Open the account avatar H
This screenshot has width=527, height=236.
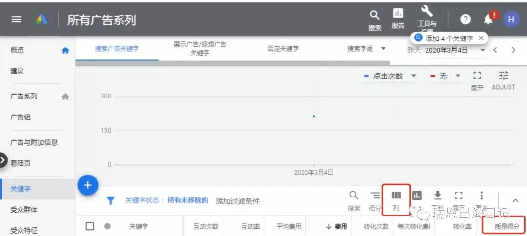pyautogui.click(x=511, y=20)
